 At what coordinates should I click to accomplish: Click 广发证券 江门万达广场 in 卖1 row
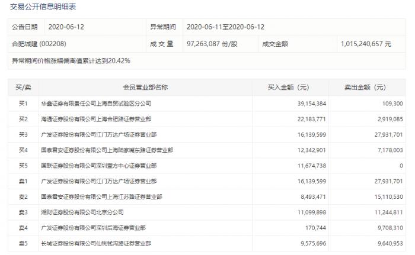click(99, 181)
